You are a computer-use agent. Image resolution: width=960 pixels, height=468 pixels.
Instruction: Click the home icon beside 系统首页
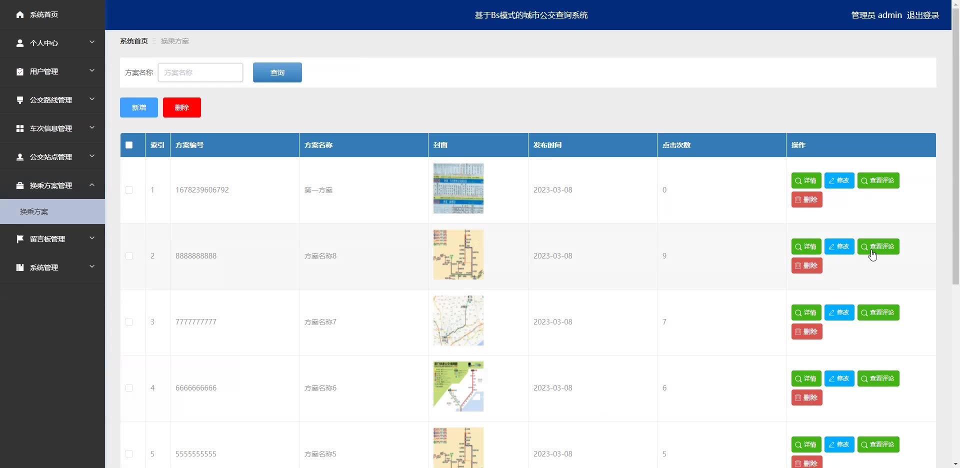click(x=20, y=14)
